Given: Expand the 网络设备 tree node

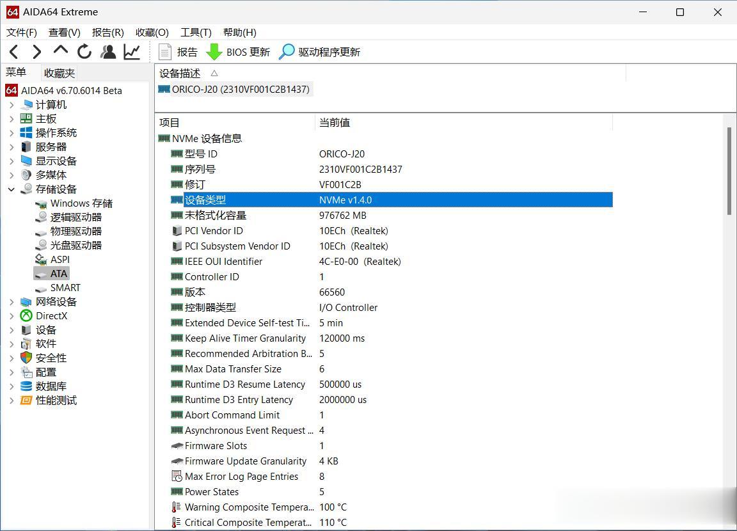Looking at the screenshot, I should click(x=12, y=302).
